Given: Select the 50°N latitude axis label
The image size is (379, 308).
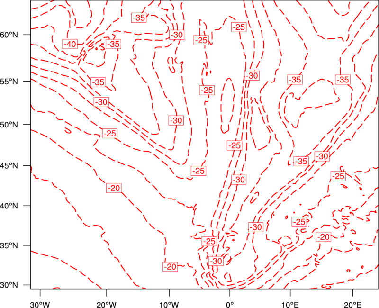Looking at the screenshot, I should (x=9, y=125).
